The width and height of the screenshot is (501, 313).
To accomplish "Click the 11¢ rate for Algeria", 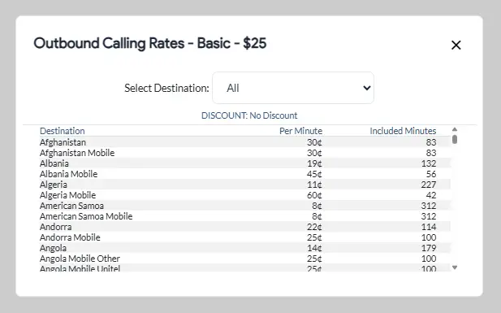I will click(314, 185).
